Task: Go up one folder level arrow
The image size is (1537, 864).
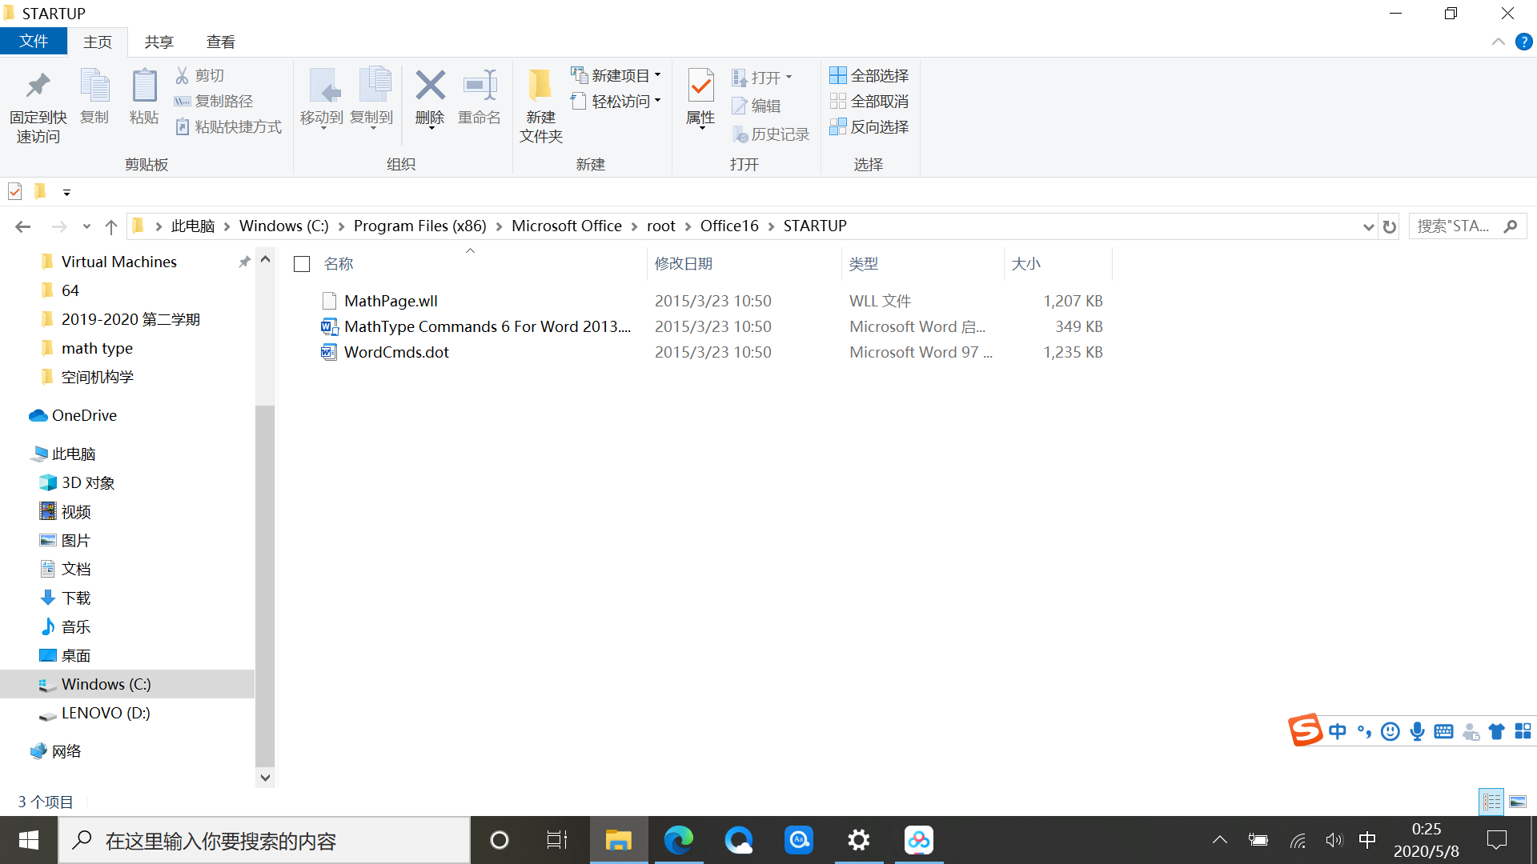Action: 111,226
